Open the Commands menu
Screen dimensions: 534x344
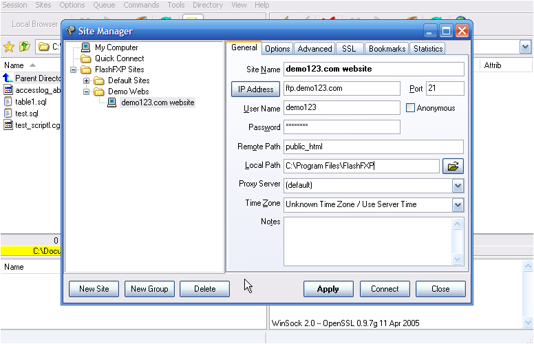[x=141, y=5]
